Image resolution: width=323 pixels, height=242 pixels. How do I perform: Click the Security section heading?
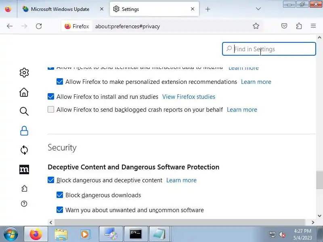coord(62,148)
